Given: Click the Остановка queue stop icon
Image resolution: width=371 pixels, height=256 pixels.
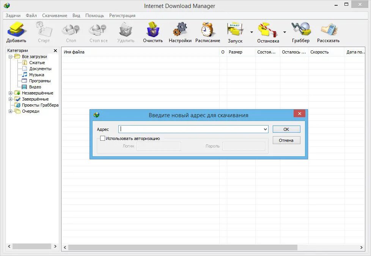Looking at the screenshot, I should pos(268,29).
